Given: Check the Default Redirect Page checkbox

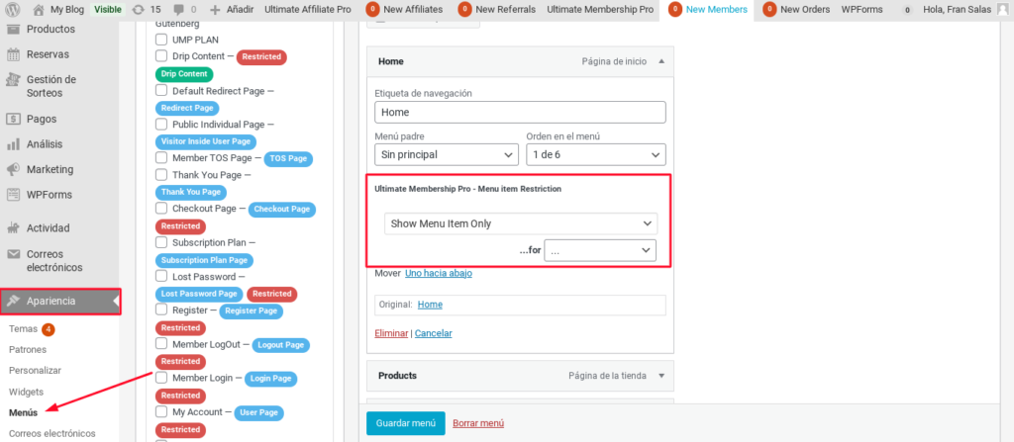Looking at the screenshot, I should tap(161, 91).
